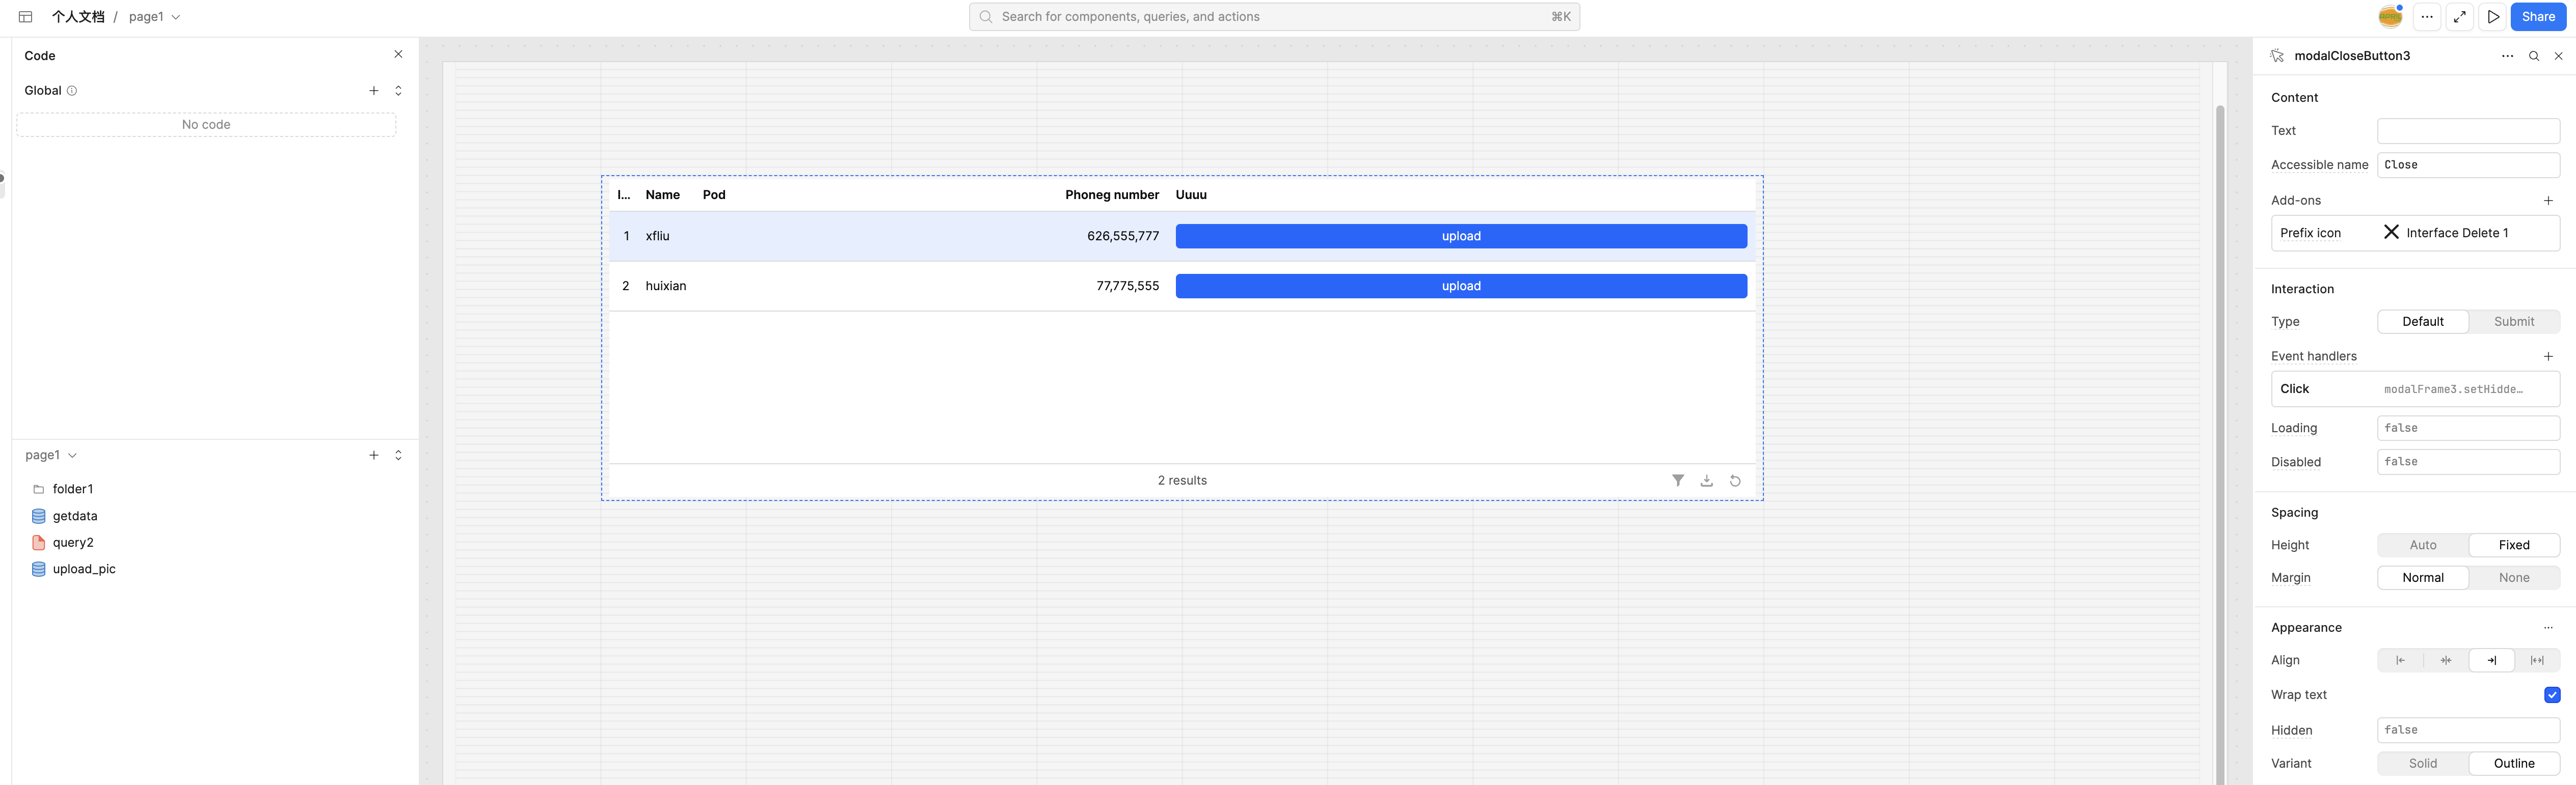The image size is (2576, 785).
Task: Stretch alignment to full width
Action: pos(2537,660)
